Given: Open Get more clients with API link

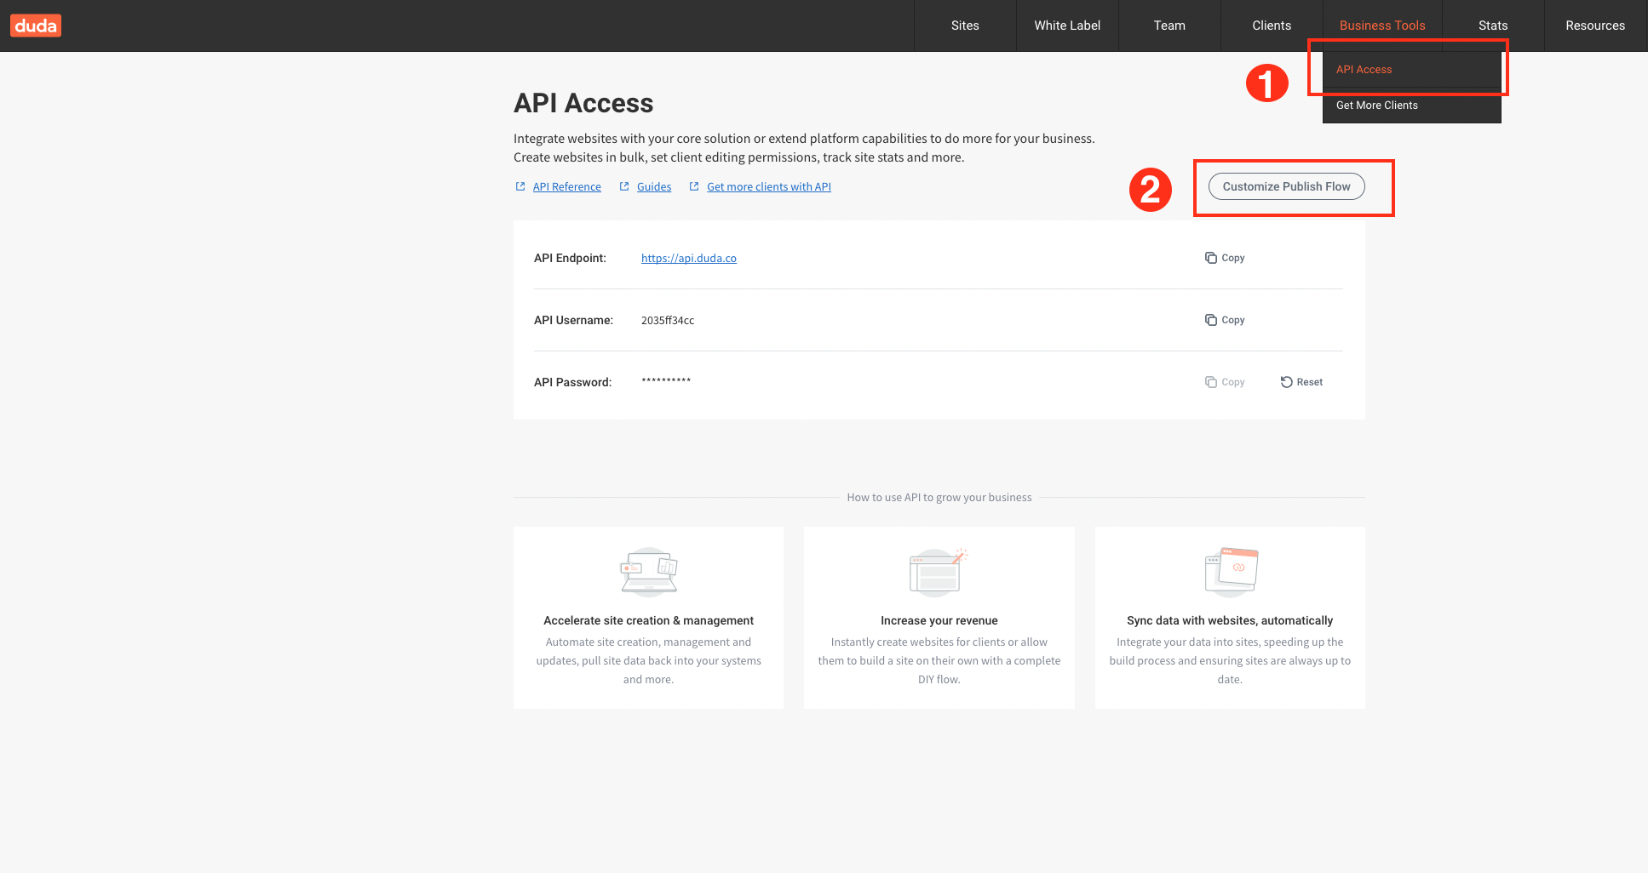Looking at the screenshot, I should pyautogui.click(x=769, y=186).
